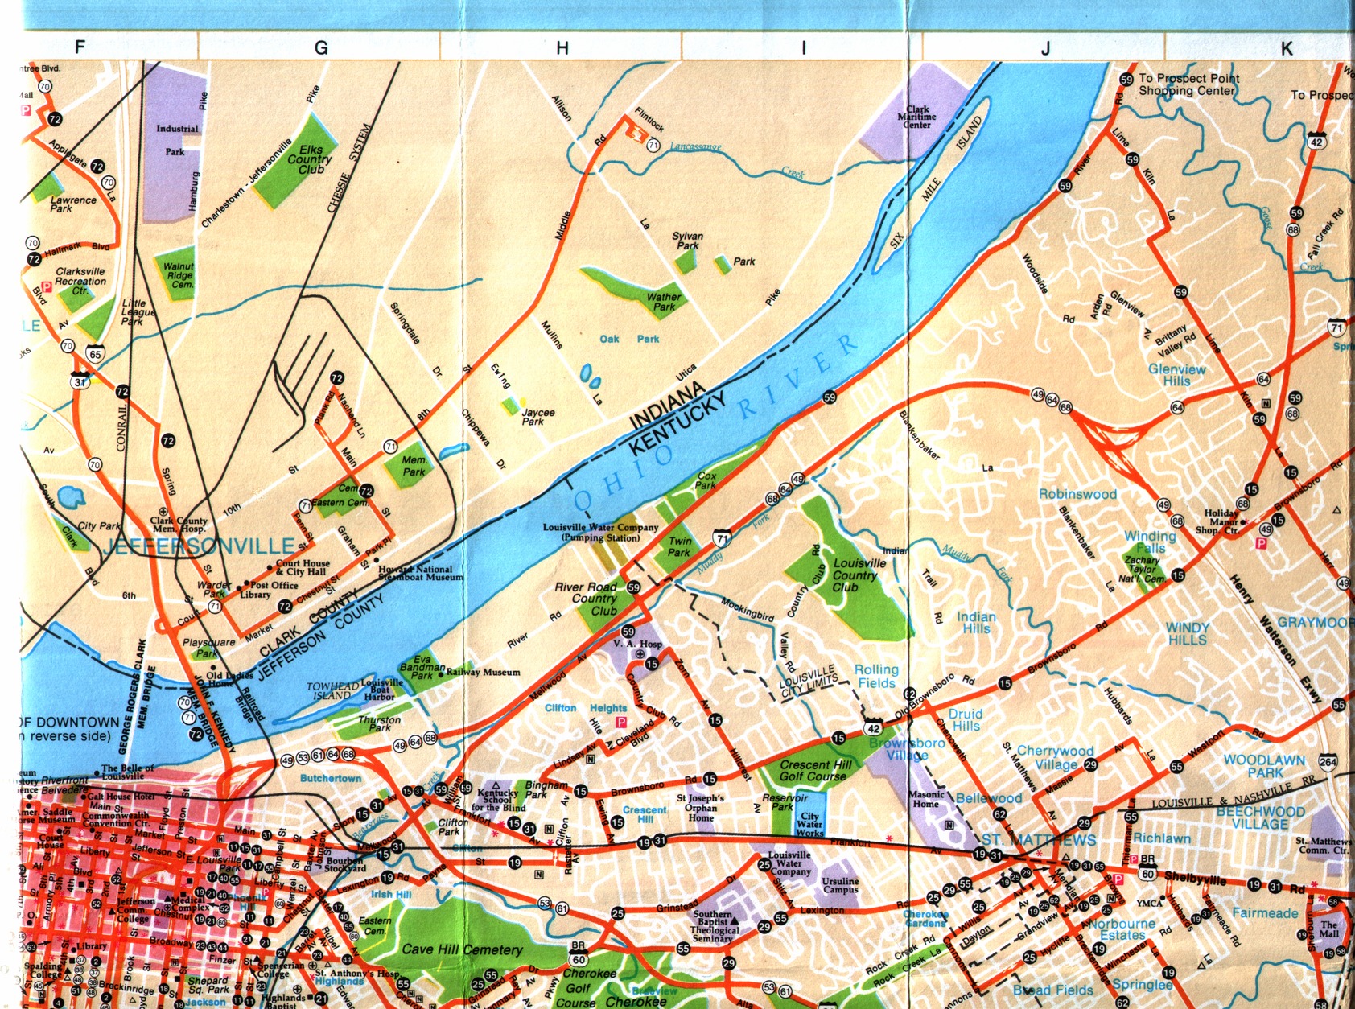Click the Lawrence Park label
Viewport: 1355px width, 1009px height.
pos(73,204)
